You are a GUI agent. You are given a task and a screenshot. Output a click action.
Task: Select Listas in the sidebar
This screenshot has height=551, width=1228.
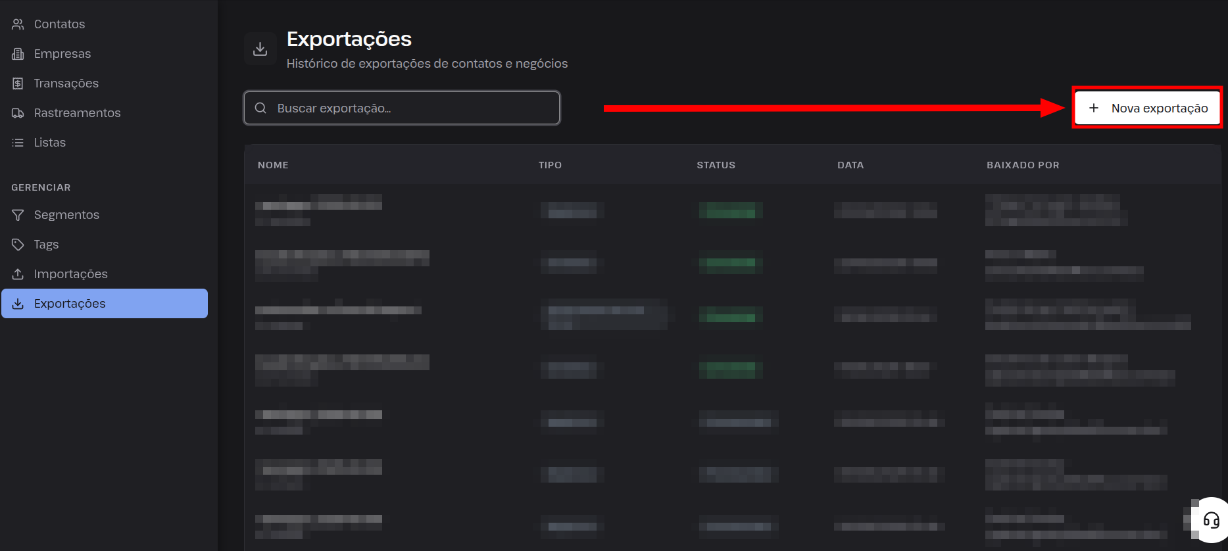[x=105, y=143]
